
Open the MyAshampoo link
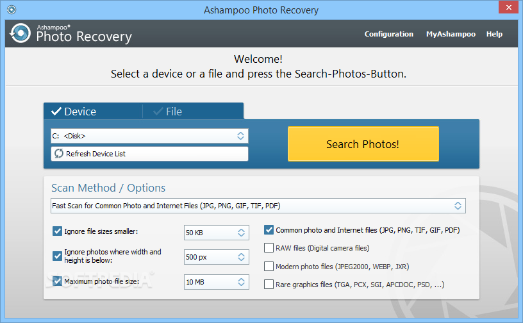coord(451,34)
